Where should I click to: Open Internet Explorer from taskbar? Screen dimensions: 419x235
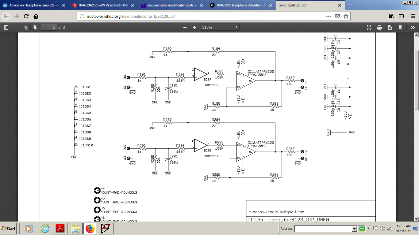pyautogui.click(x=45, y=229)
